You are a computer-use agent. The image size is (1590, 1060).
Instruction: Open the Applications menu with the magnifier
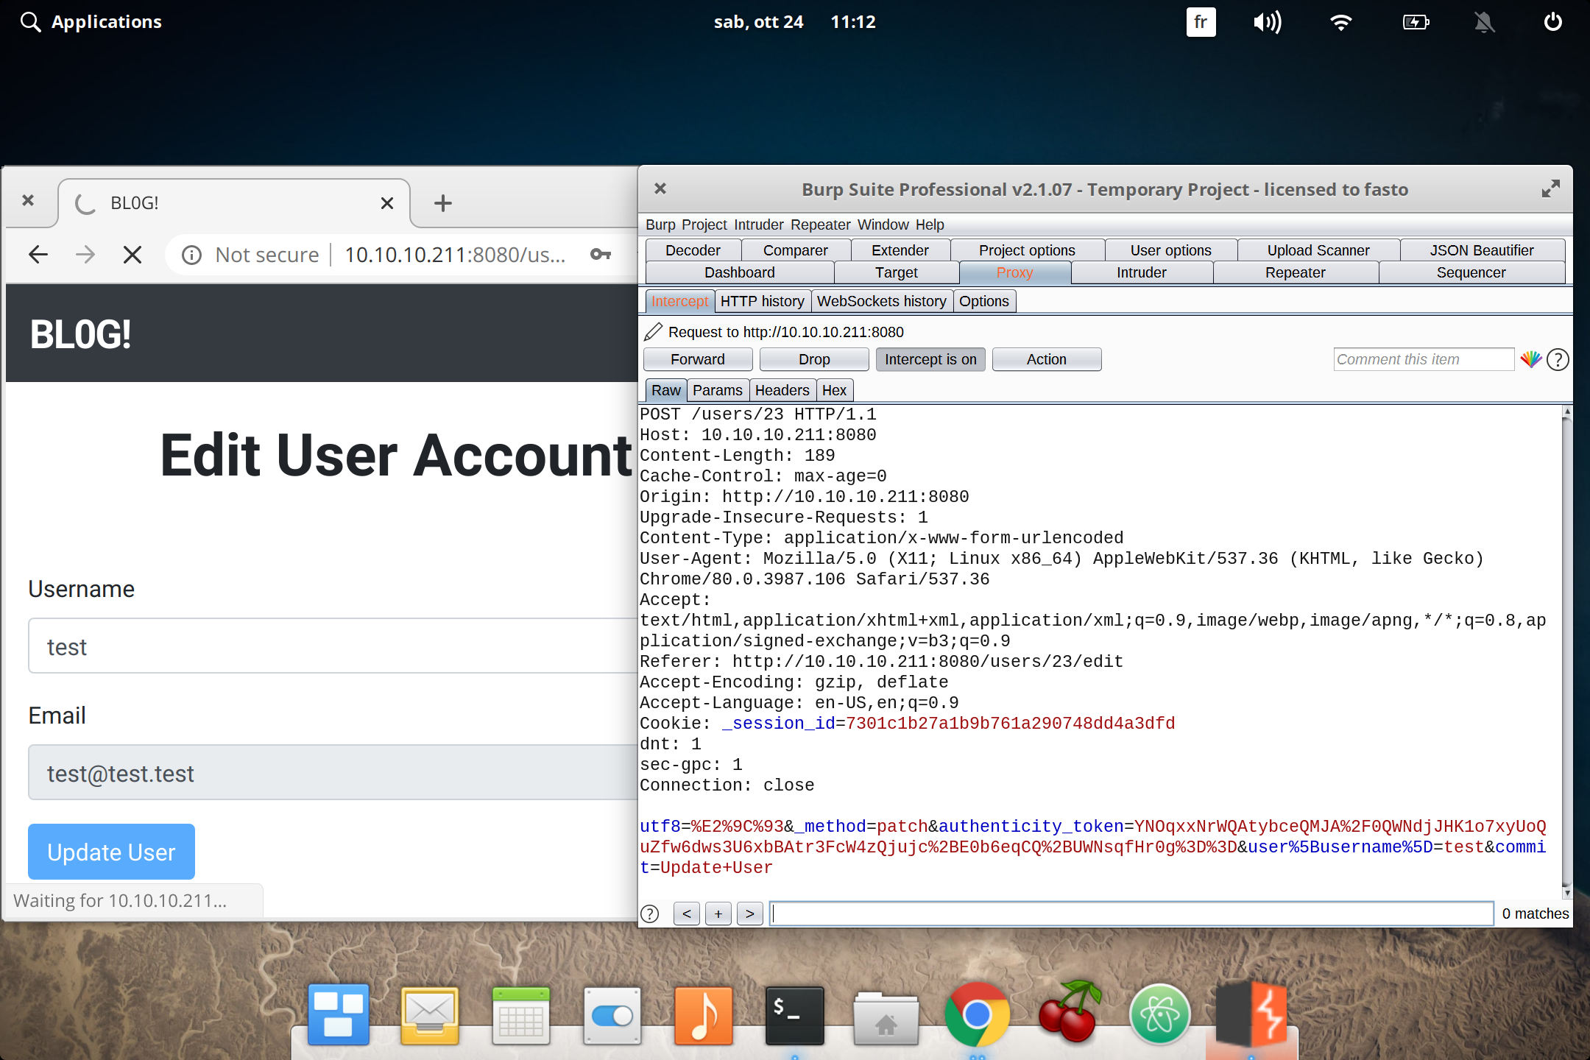coord(30,21)
